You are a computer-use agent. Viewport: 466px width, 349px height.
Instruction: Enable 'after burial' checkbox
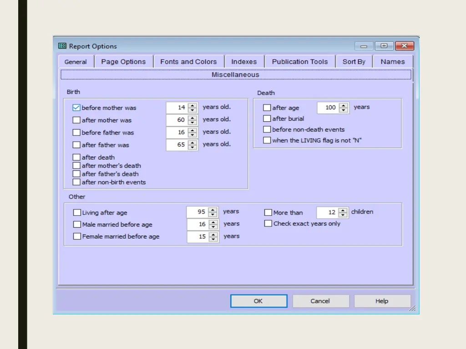point(267,119)
